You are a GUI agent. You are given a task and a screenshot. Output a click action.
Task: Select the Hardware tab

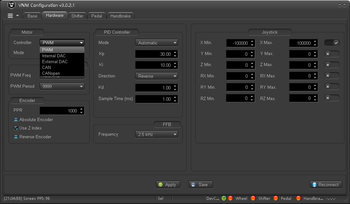point(55,16)
